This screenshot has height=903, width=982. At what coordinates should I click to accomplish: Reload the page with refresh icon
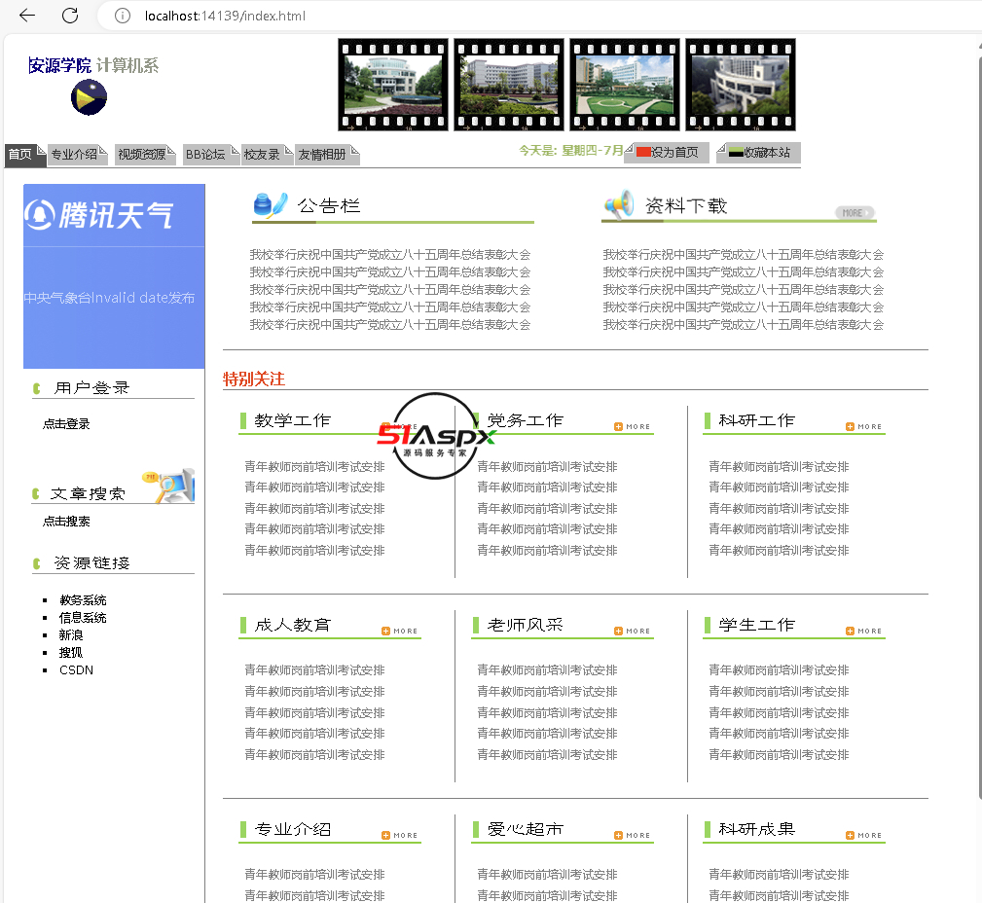pos(70,16)
